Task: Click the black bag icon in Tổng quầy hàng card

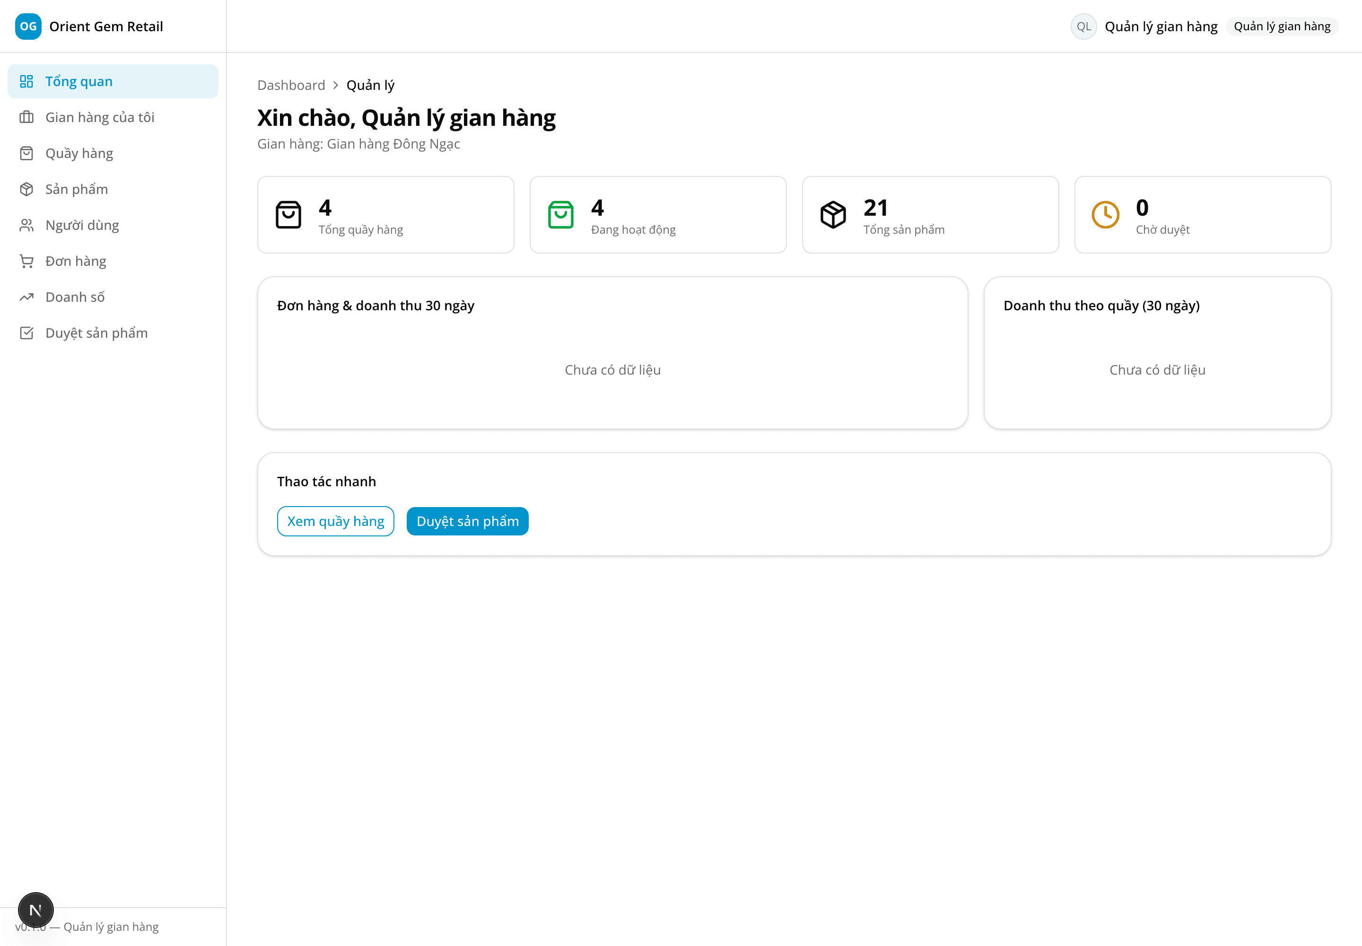Action: coord(288,215)
